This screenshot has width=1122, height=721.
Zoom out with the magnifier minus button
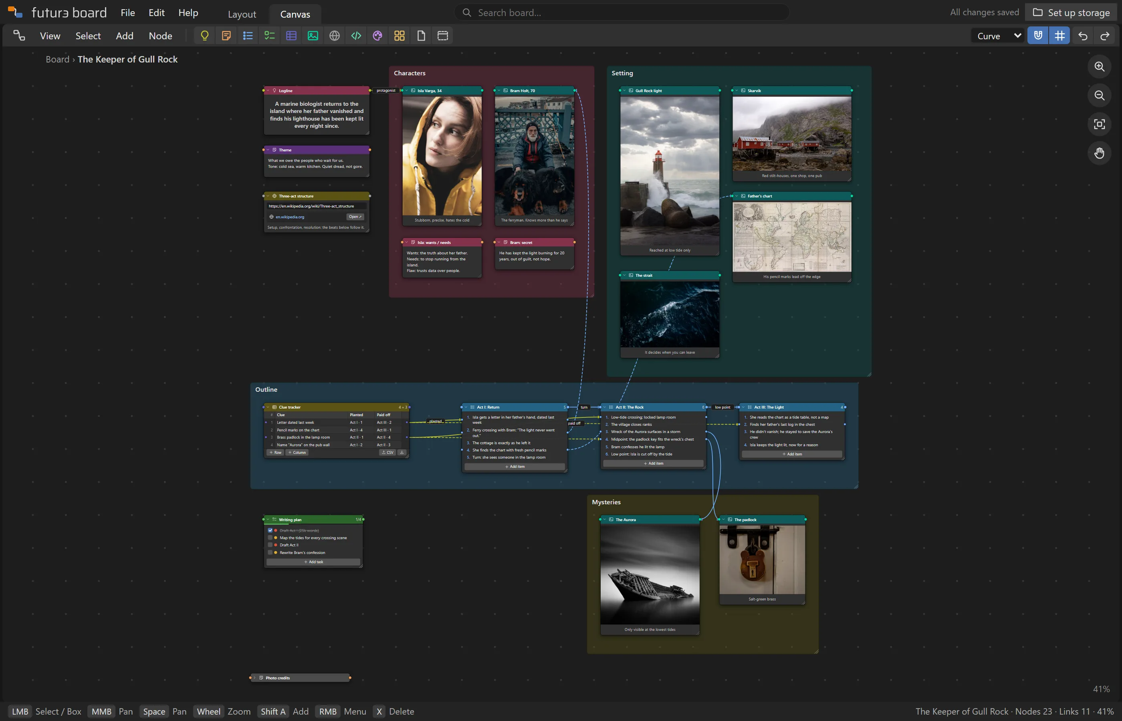coord(1099,95)
